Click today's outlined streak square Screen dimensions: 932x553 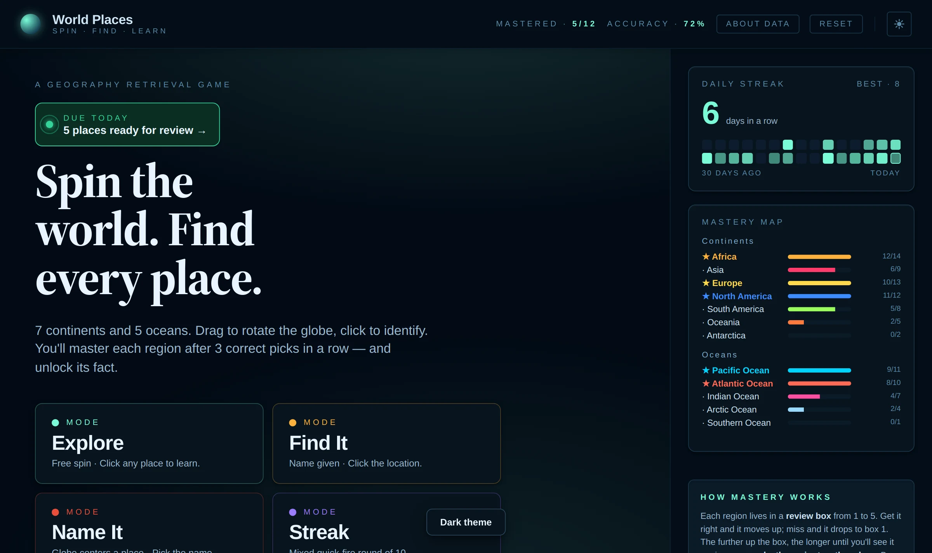coord(895,158)
